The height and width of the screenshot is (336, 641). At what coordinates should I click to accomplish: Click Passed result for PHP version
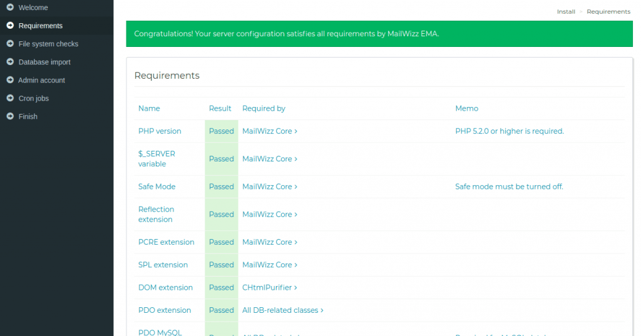tap(221, 131)
